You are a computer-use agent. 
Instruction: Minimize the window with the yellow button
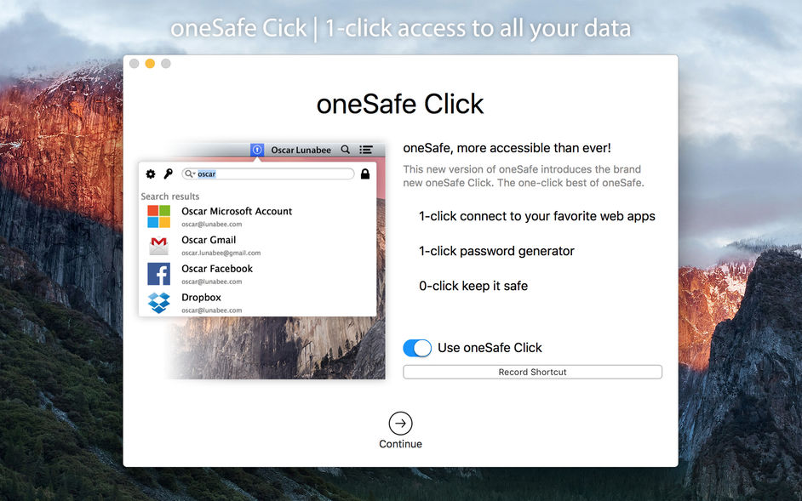point(150,63)
